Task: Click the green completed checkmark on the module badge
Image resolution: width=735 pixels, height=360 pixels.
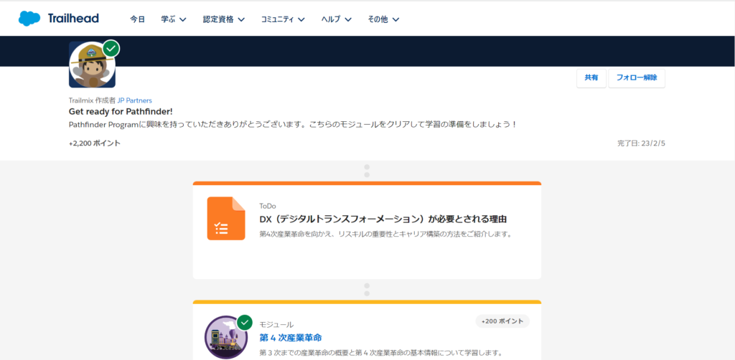Action: point(245,323)
